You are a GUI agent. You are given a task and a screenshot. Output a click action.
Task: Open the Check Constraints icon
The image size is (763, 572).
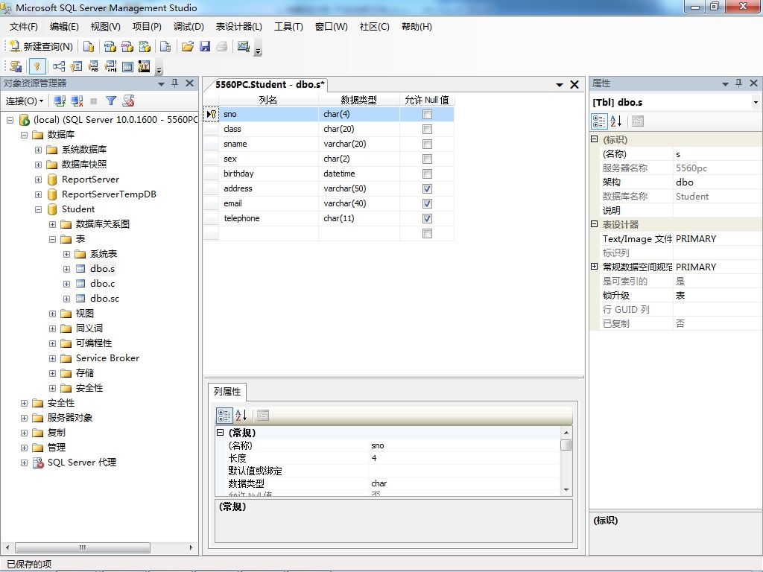point(127,66)
